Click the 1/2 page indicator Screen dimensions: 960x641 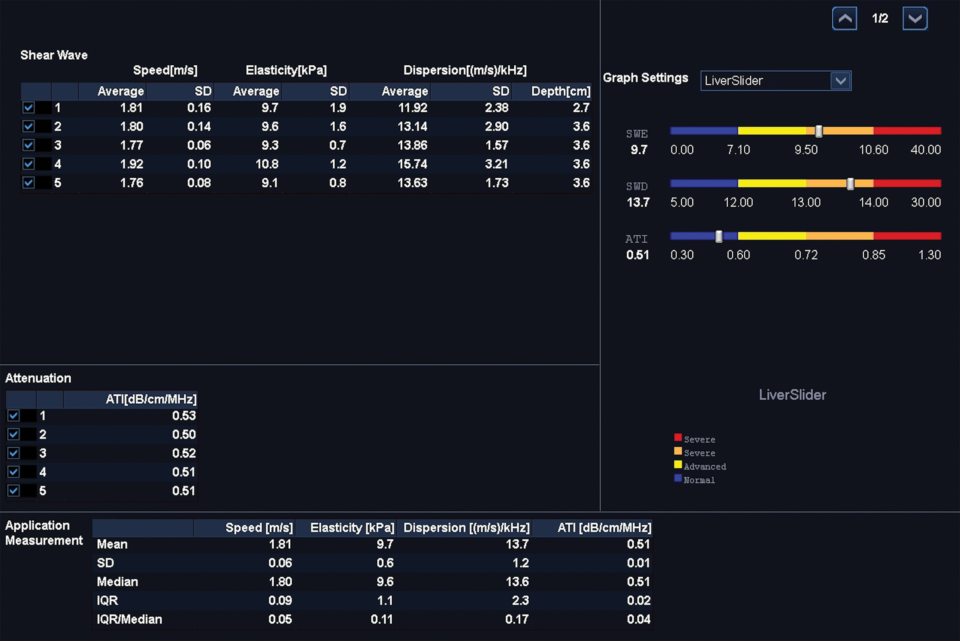(x=880, y=18)
